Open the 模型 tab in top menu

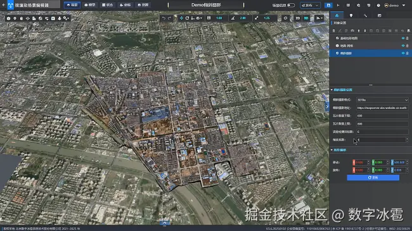point(89,5)
